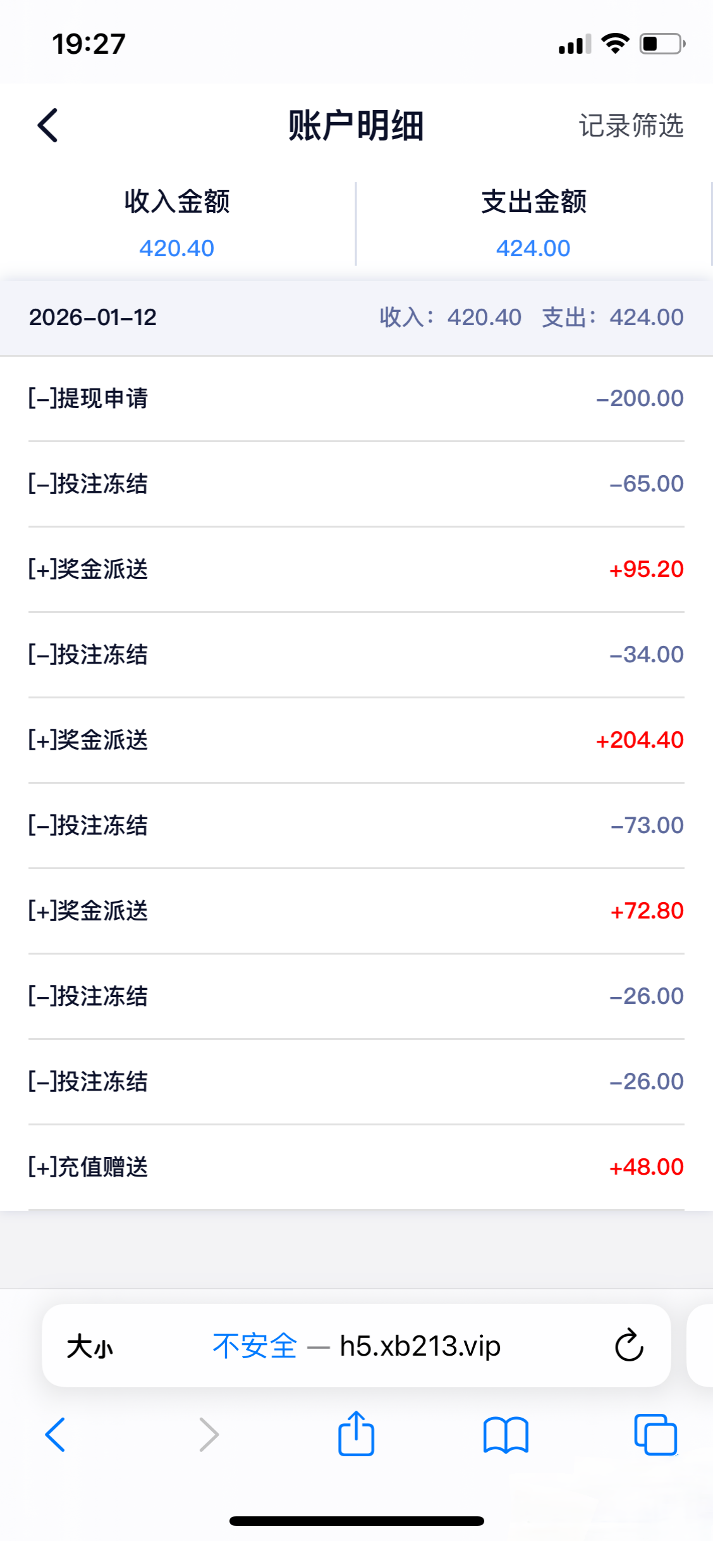The image size is (713, 1541).
Task: Tap the 不安全 not-secure warning label
Action: click(255, 1346)
